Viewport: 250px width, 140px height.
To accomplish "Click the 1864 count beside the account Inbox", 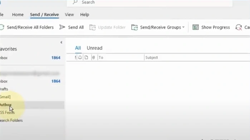I will pyautogui.click(x=56, y=81).
